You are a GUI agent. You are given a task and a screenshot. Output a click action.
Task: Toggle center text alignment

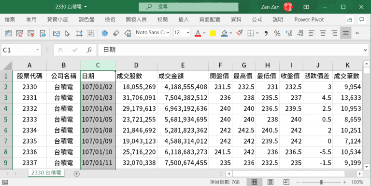(x=323, y=33)
